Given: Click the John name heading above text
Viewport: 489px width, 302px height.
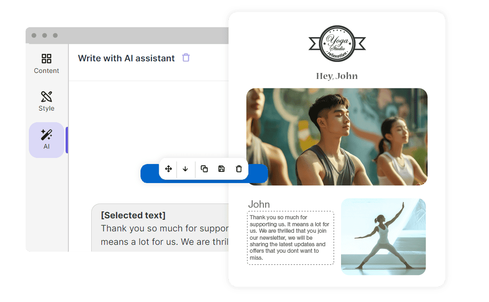Looking at the screenshot, I should point(259,204).
